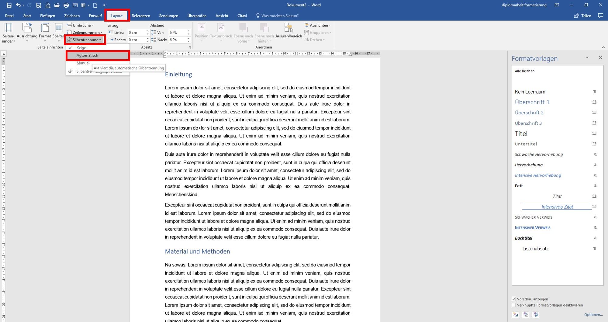
Task: Switch to the Start tab
Action: click(x=27, y=16)
